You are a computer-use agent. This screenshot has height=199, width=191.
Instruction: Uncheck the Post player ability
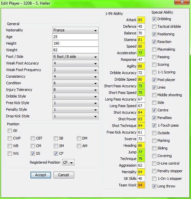click(x=154, y=80)
